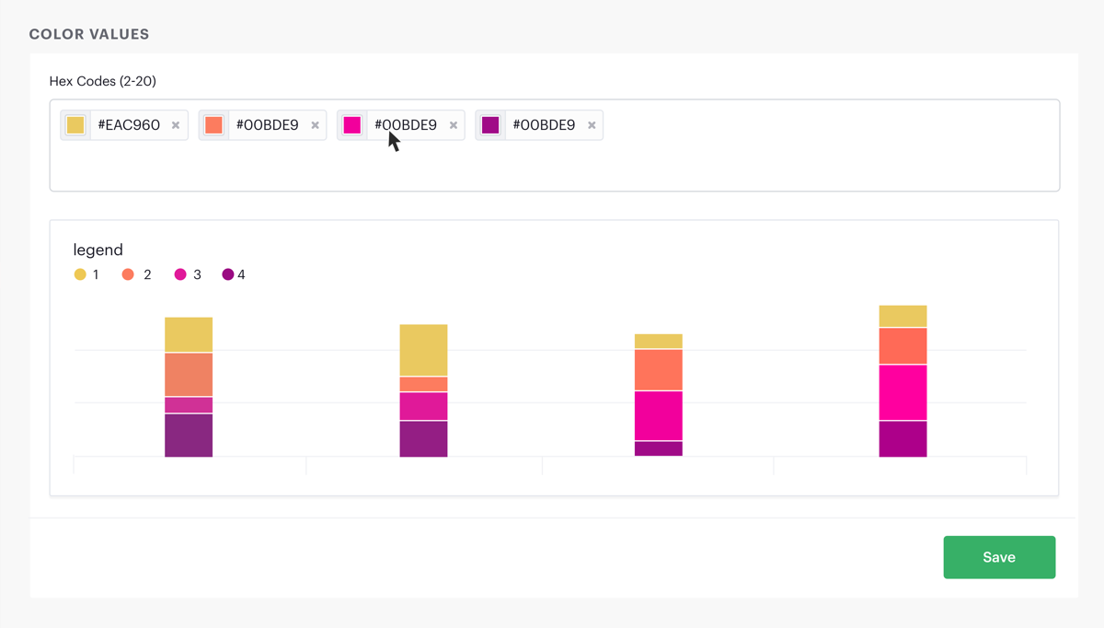The height and width of the screenshot is (628, 1104).
Task: Remove the hex chip with the coral swatch
Action: (x=315, y=125)
